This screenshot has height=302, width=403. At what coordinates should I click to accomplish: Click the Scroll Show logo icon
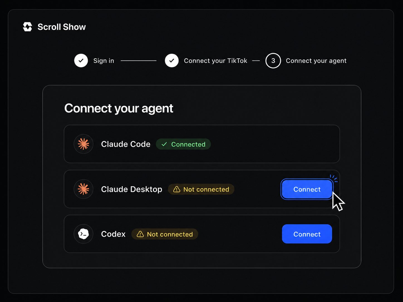(27, 27)
